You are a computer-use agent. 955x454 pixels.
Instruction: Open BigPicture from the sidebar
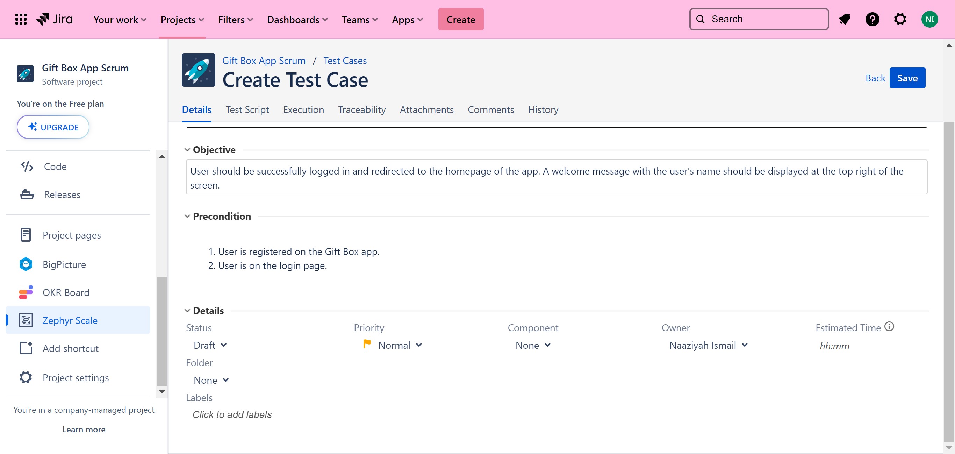point(64,264)
